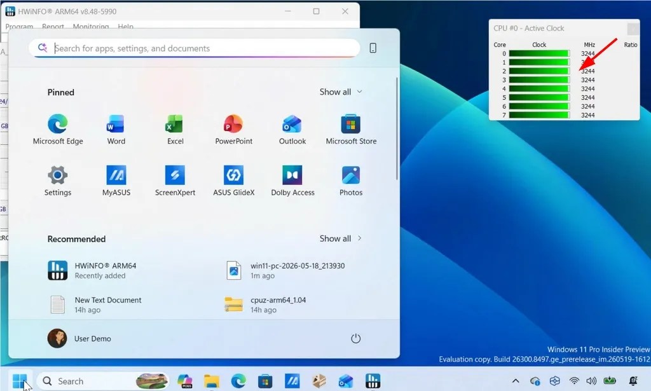Click the Ratio column header in CPU widget
The width and height of the screenshot is (651, 391).
tap(630, 45)
